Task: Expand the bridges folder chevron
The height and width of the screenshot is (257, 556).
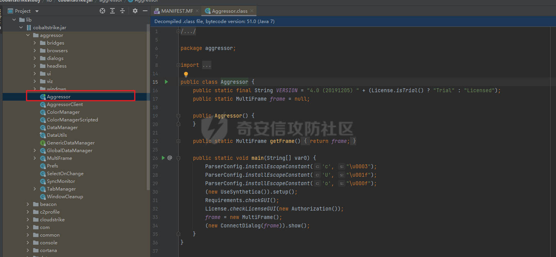Action: pos(35,43)
